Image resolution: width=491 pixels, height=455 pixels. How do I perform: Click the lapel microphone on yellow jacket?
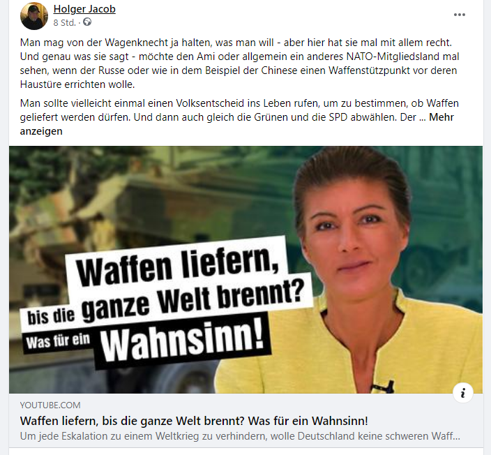point(382,386)
